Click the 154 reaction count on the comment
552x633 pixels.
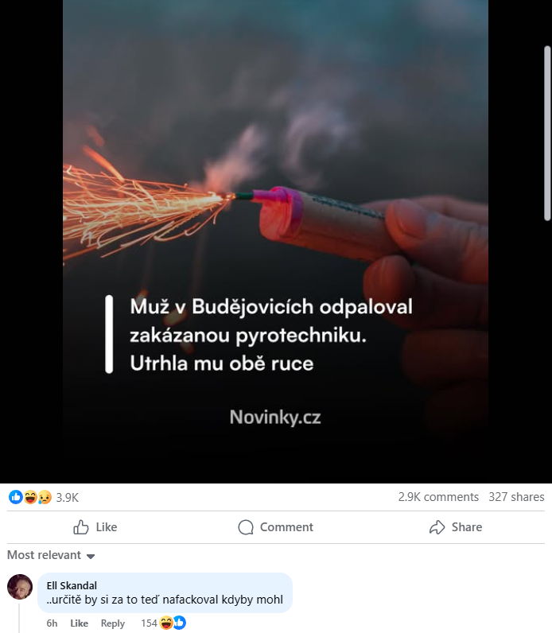click(x=149, y=623)
